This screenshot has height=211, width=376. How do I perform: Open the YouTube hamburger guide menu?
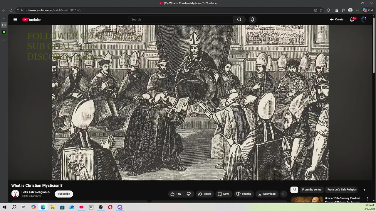[x=15, y=20]
